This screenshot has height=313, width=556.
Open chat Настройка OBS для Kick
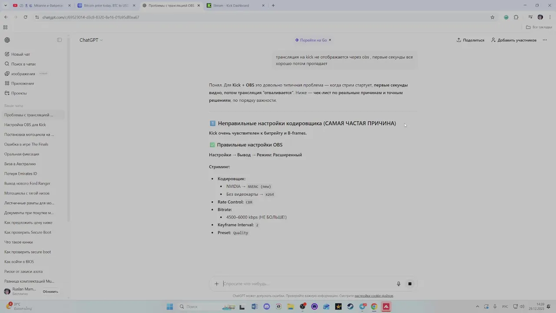[x=33, y=125]
